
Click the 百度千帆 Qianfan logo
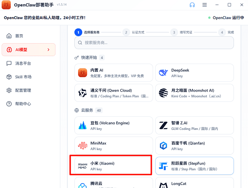pyautogui.click(x=163, y=146)
